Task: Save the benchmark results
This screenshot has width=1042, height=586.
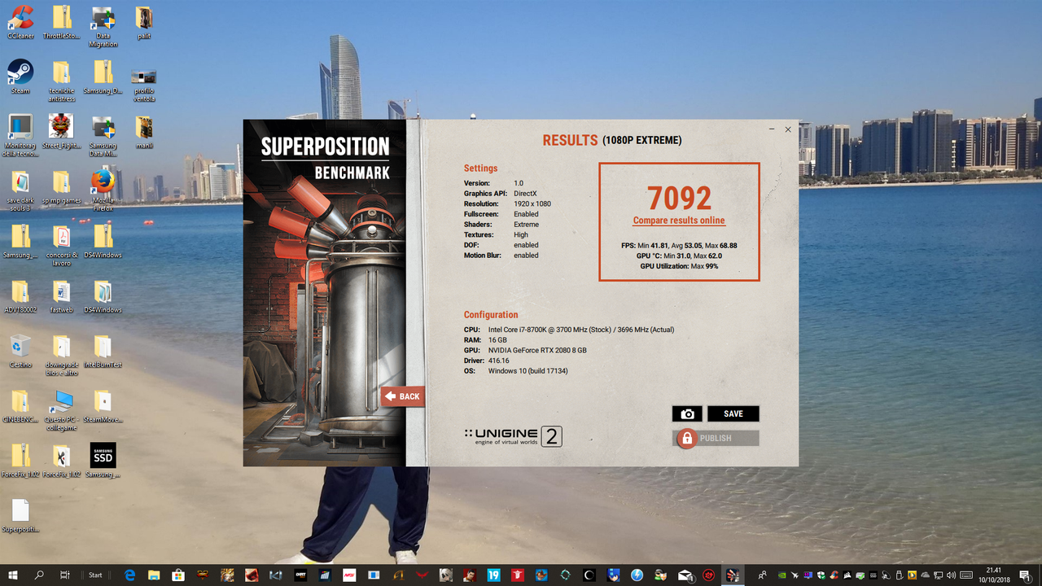Action: [x=733, y=413]
